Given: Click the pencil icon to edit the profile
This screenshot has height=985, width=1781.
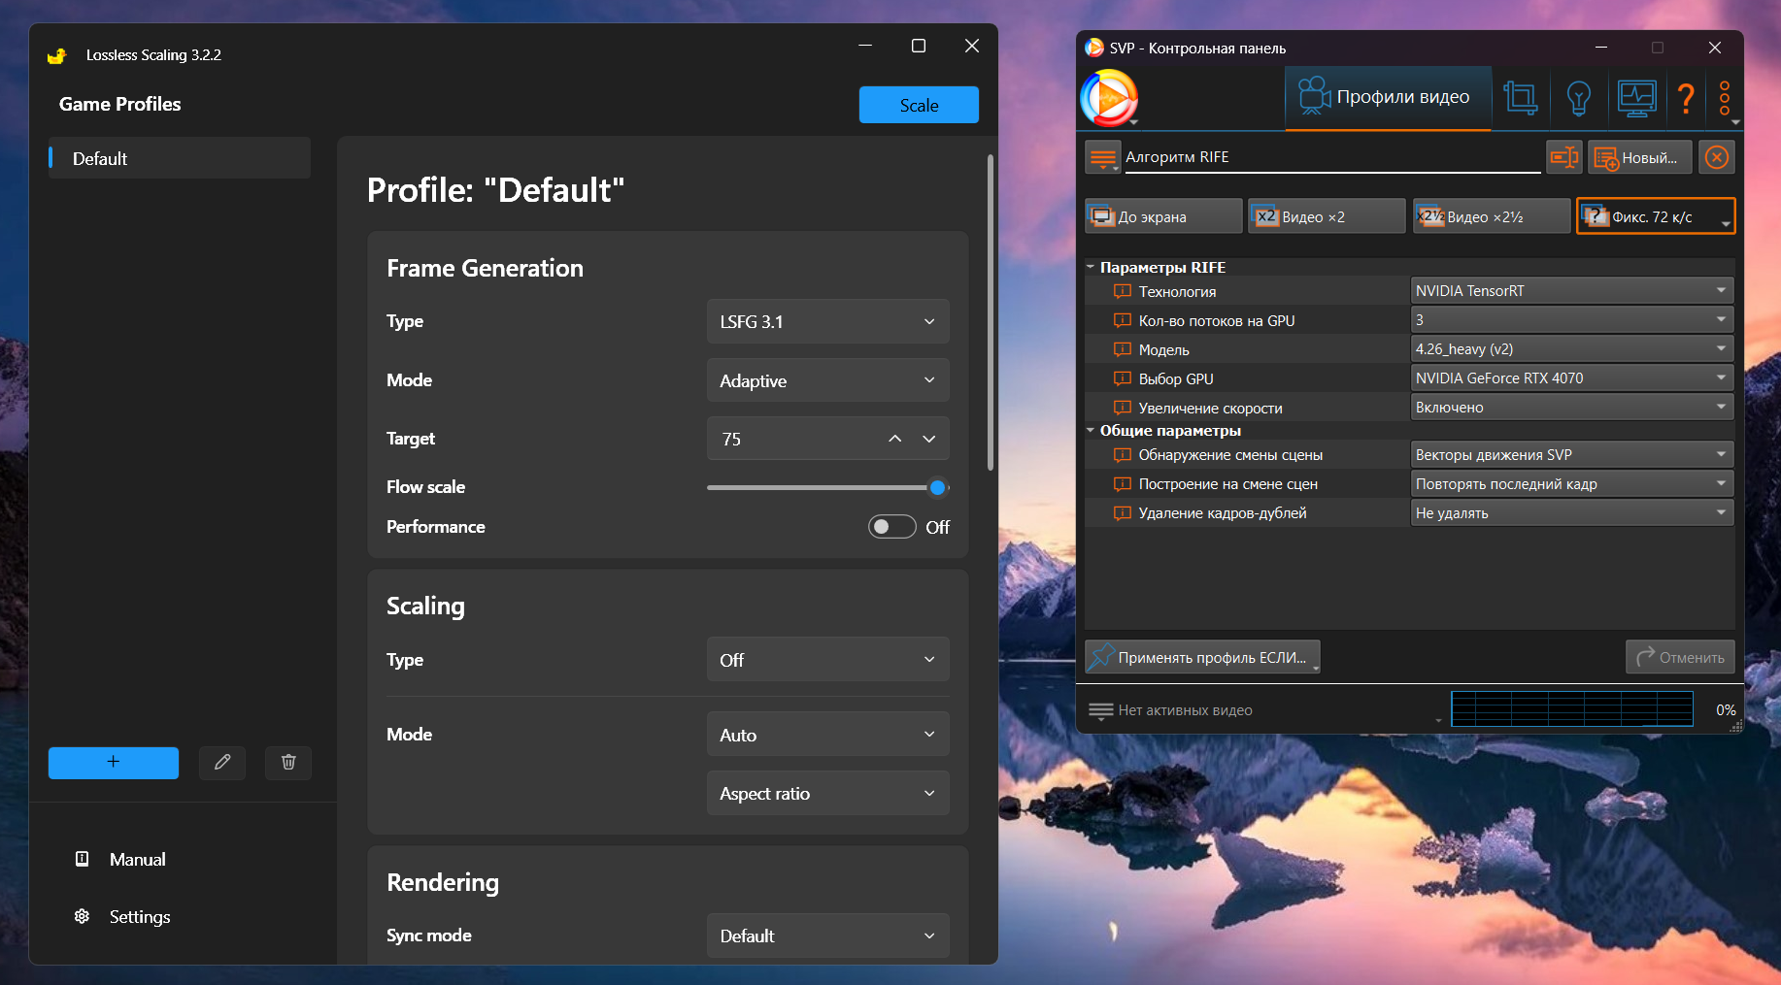Looking at the screenshot, I should click(x=222, y=763).
